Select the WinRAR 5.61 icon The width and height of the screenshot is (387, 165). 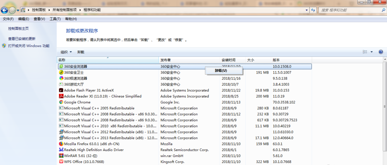tap(61, 156)
